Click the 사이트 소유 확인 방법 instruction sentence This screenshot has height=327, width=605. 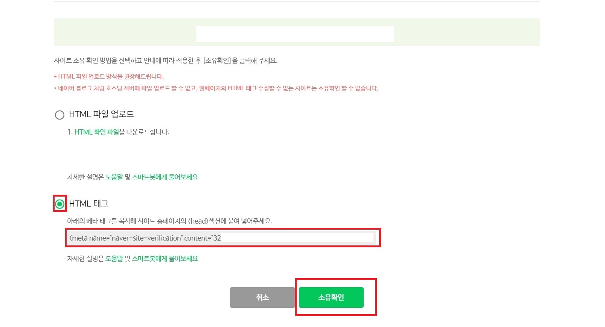click(166, 61)
